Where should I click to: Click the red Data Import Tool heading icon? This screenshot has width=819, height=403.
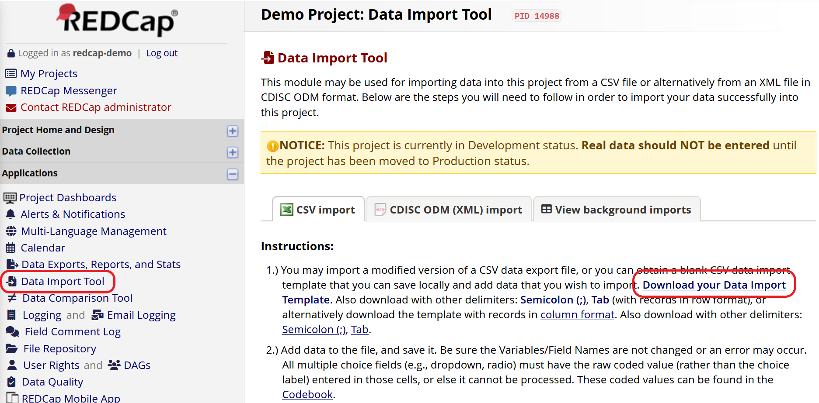point(268,58)
